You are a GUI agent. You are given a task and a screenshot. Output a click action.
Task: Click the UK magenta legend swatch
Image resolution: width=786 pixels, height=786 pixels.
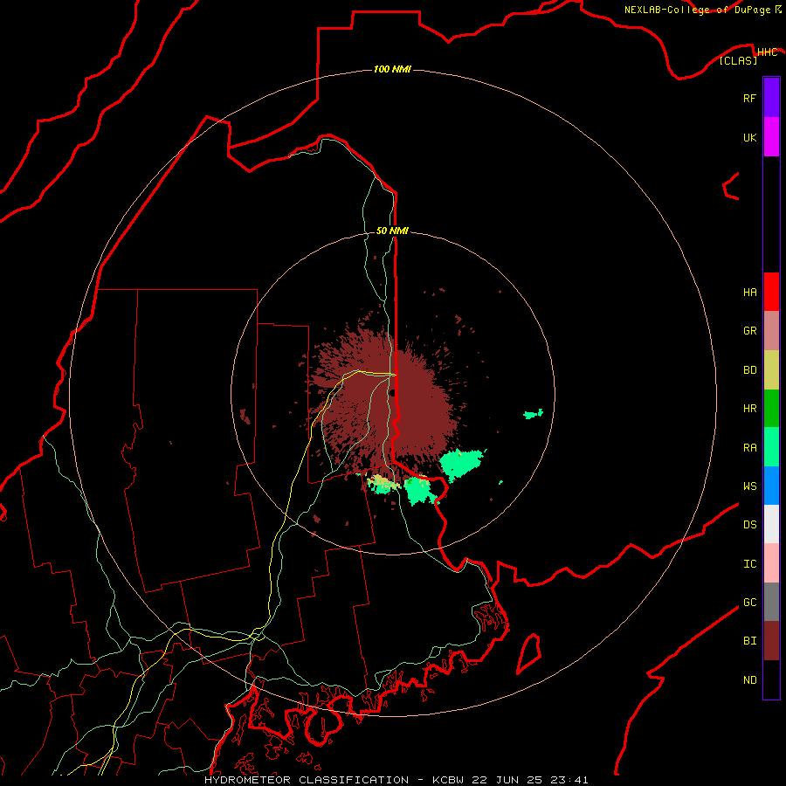click(x=771, y=137)
